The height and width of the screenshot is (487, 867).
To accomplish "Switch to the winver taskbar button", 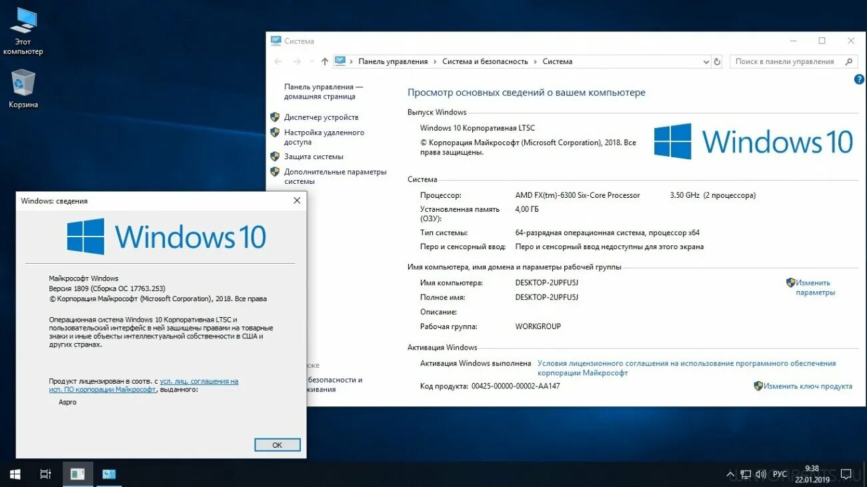I will 77,474.
